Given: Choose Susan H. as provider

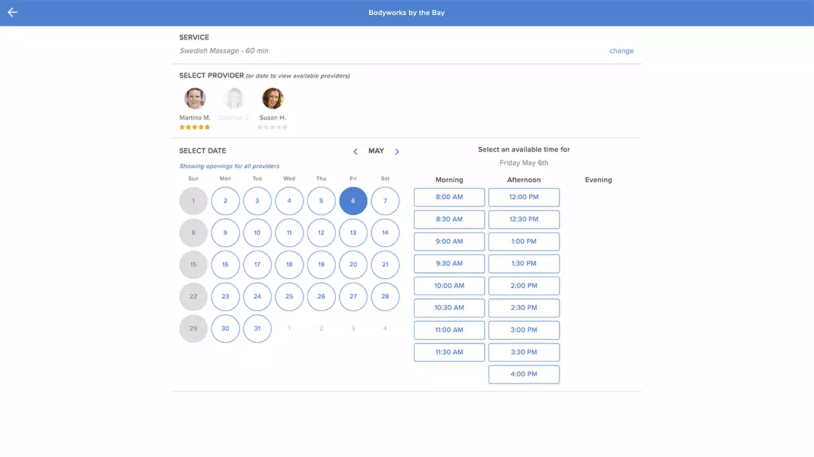Looking at the screenshot, I should click(x=273, y=99).
